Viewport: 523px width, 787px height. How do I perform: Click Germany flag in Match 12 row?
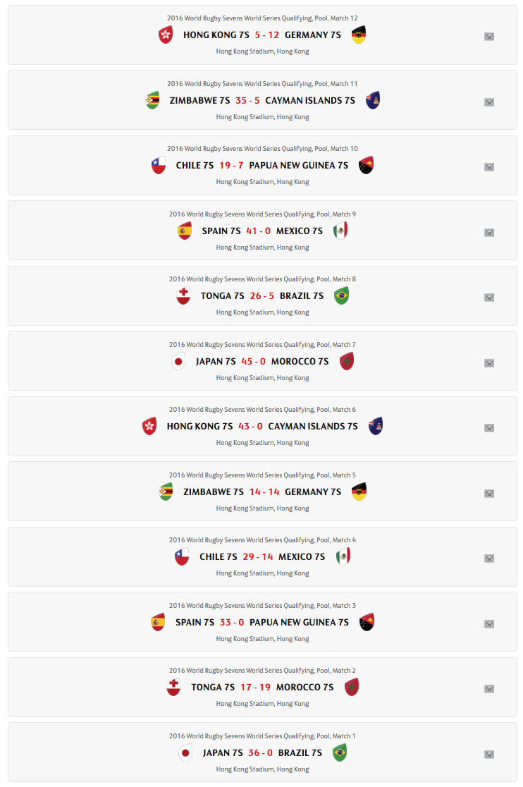(x=359, y=35)
